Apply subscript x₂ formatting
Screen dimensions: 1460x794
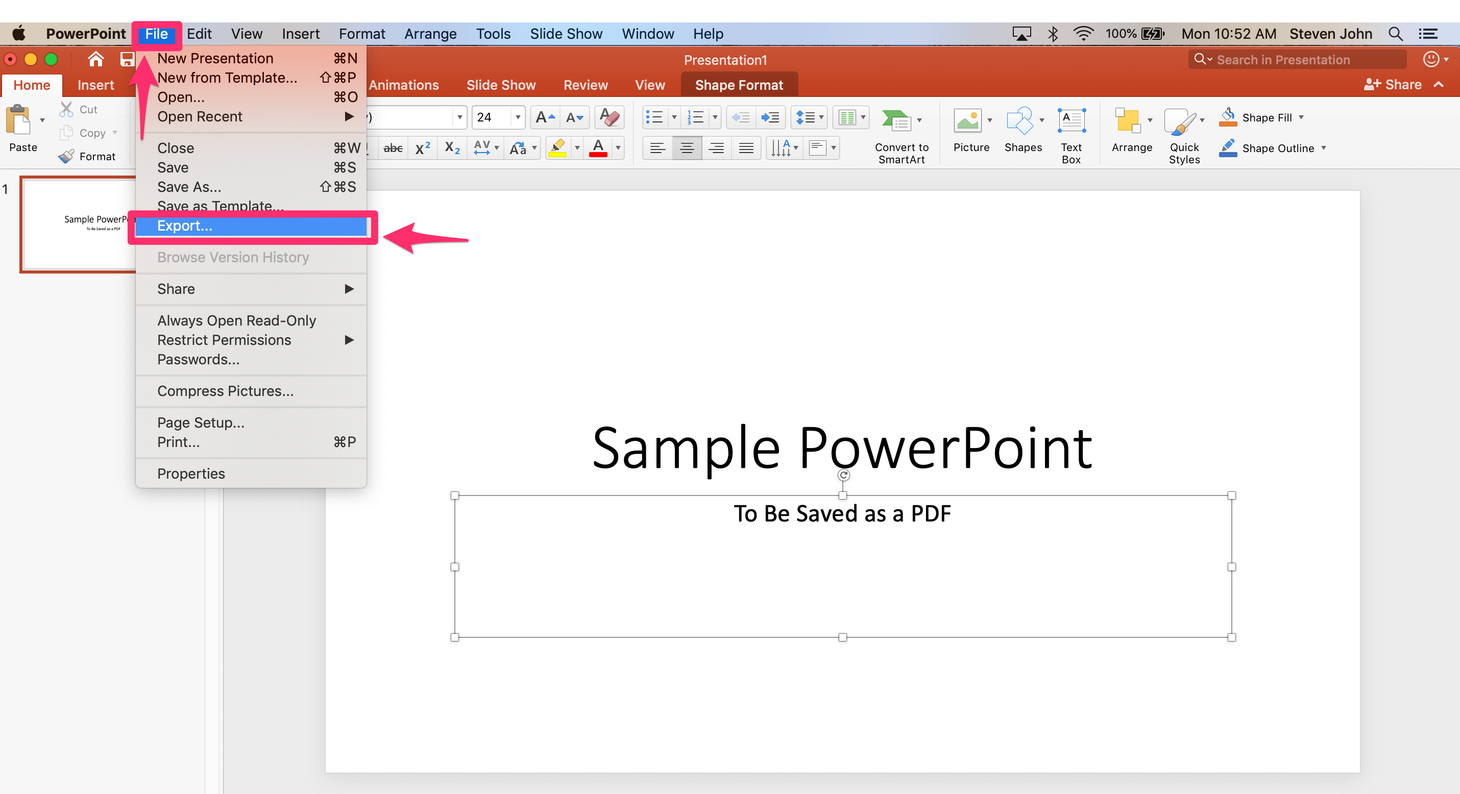(452, 148)
